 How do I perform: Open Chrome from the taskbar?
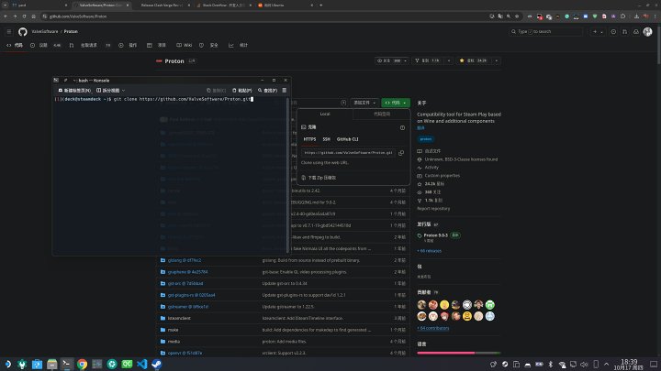82,364
